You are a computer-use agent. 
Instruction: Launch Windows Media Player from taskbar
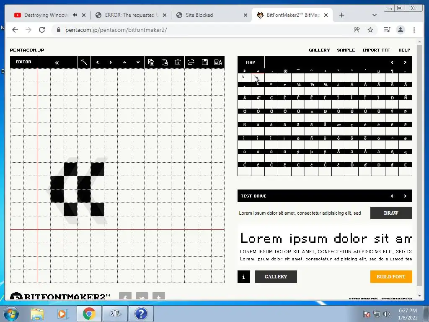63,314
